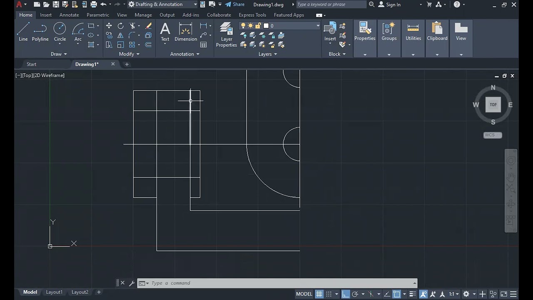Toggle lineweight display
Image resolution: width=533 pixels, height=300 pixels.
[413, 294]
